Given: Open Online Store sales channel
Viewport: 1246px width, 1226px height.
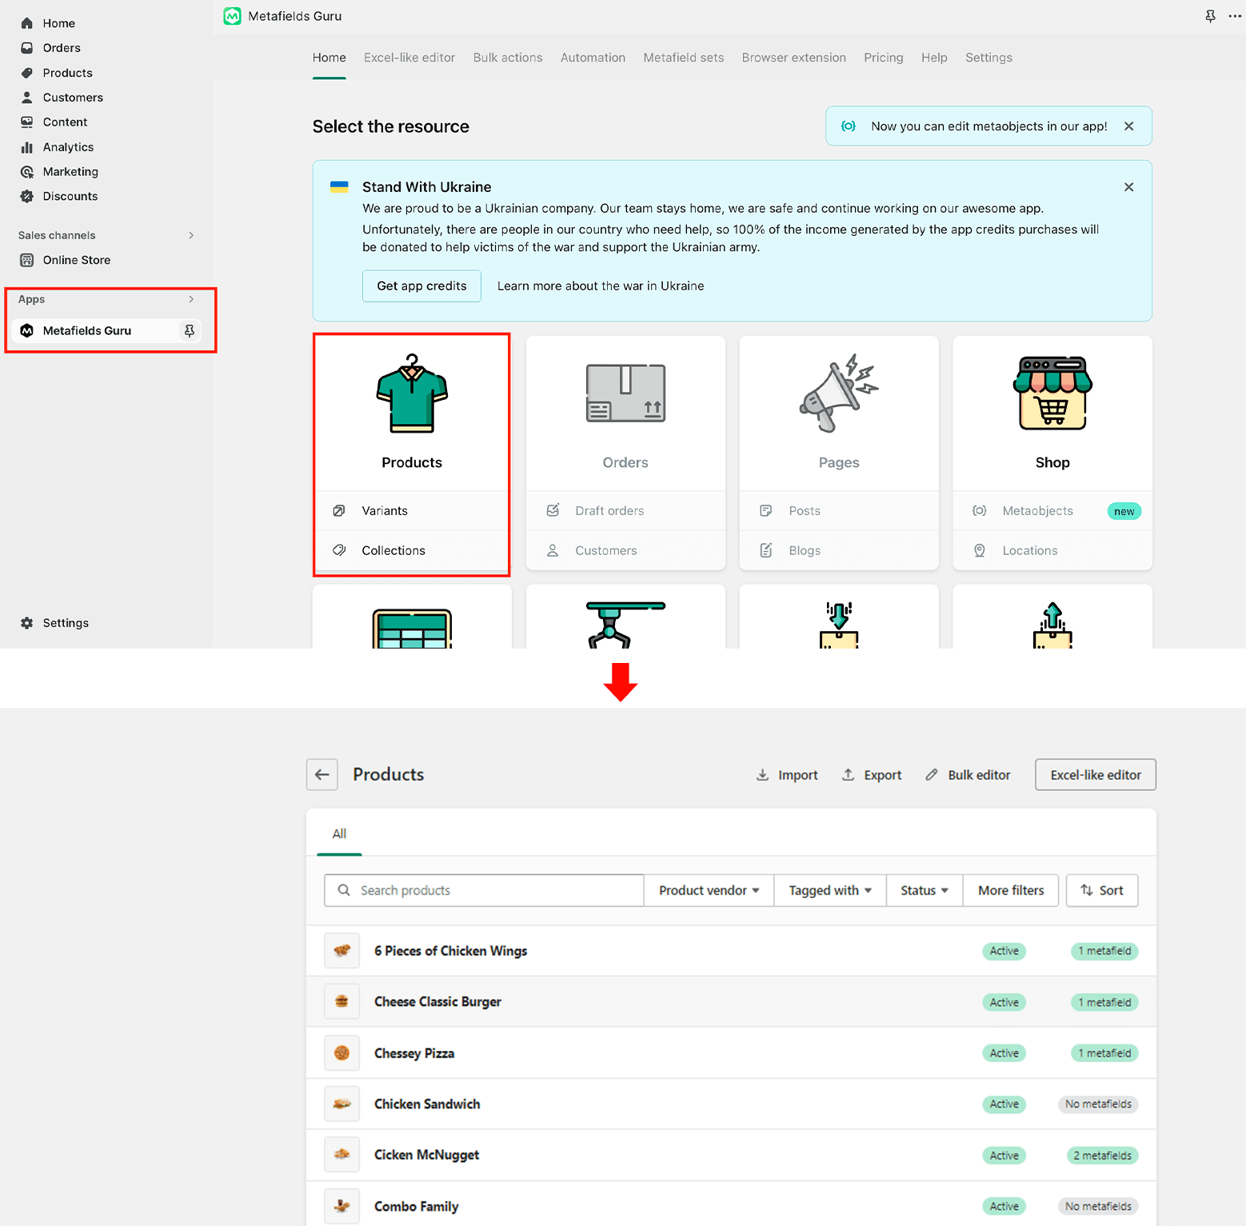Looking at the screenshot, I should [77, 260].
